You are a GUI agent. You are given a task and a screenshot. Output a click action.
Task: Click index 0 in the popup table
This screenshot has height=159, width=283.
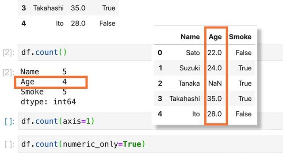[x=160, y=53]
